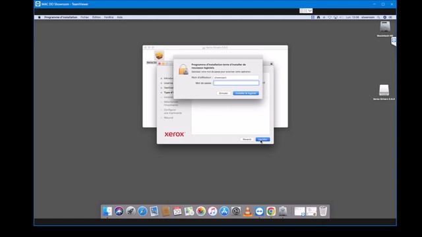Open the App Store icon in dock

pyautogui.click(x=224, y=211)
